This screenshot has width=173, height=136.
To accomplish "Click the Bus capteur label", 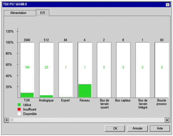I will tap(123, 101).
